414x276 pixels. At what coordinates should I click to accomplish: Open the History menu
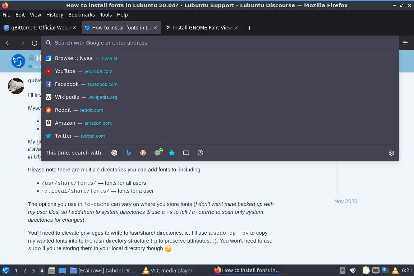[55, 15]
